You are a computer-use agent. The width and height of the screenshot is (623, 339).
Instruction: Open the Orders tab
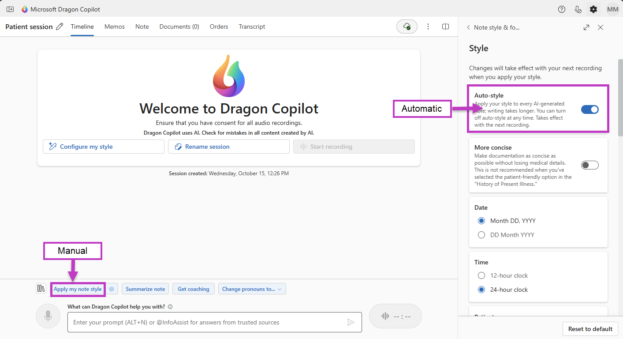219,26
